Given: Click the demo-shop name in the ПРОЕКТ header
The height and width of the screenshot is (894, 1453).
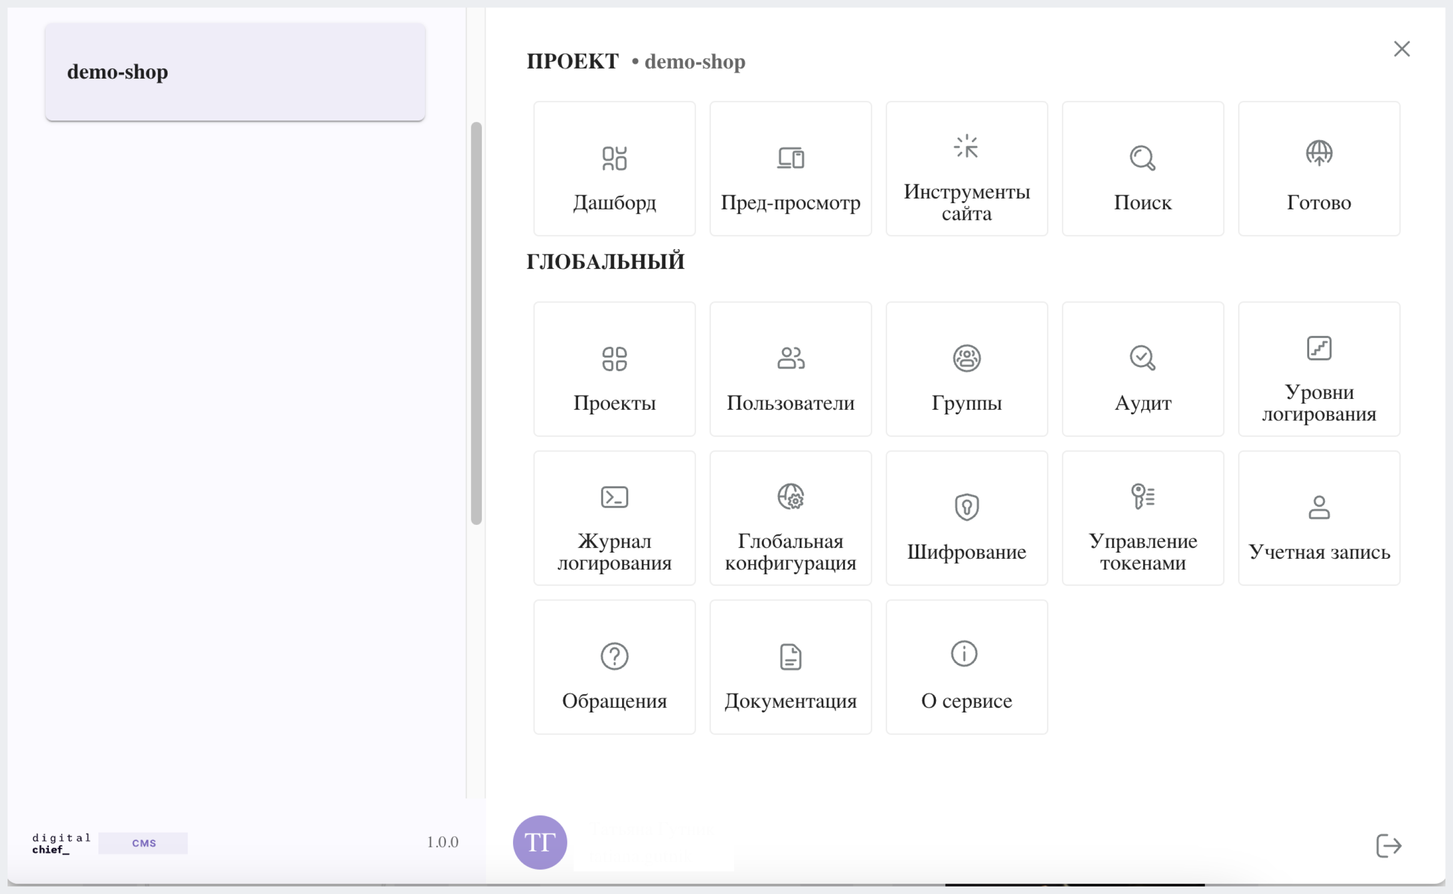Looking at the screenshot, I should tap(695, 62).
